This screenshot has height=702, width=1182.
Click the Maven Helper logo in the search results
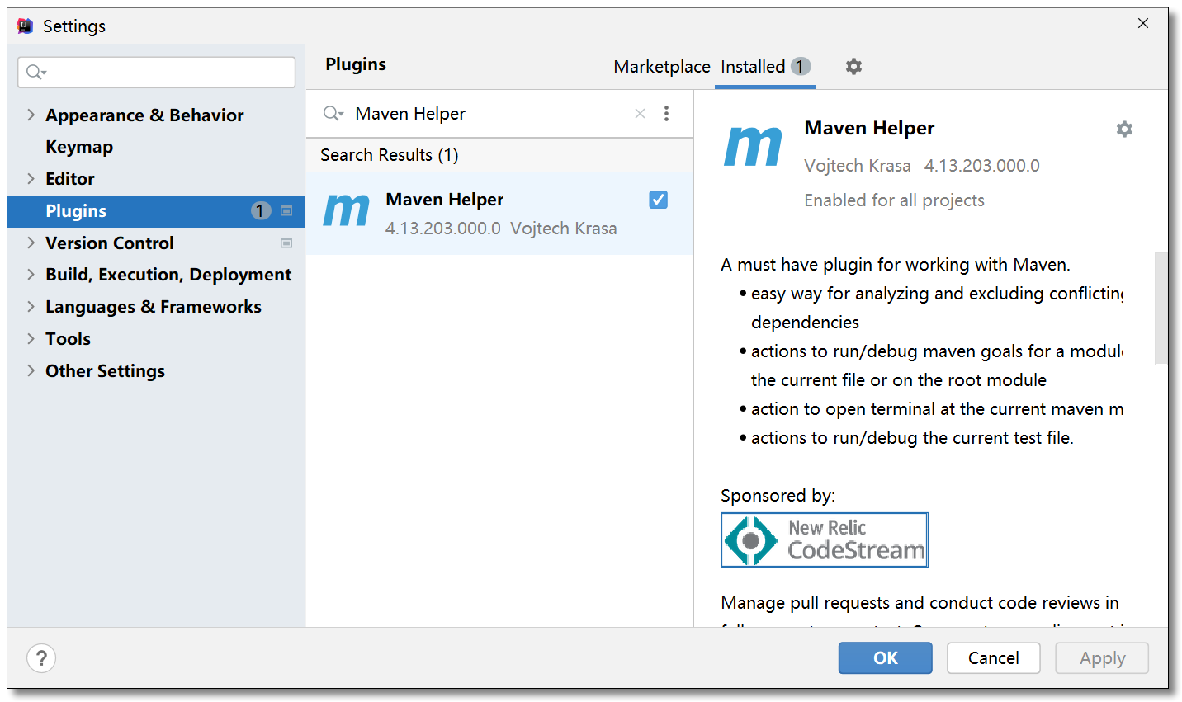tap(346, 211)
